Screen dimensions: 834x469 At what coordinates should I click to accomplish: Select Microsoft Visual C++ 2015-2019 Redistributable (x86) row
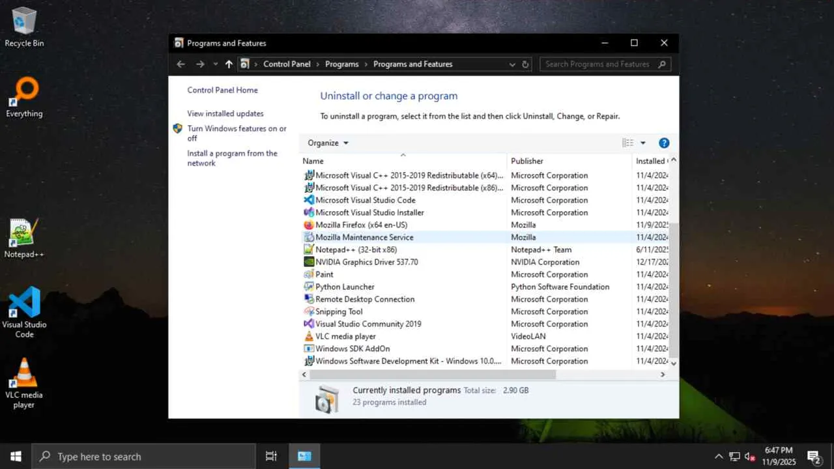pos(486,188)
